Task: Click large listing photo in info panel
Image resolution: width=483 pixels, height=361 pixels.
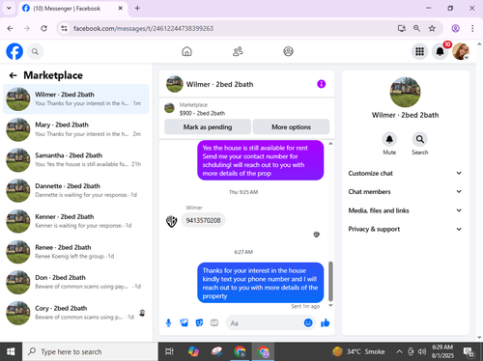Action: pyautogui.click(x=405, y=93)
